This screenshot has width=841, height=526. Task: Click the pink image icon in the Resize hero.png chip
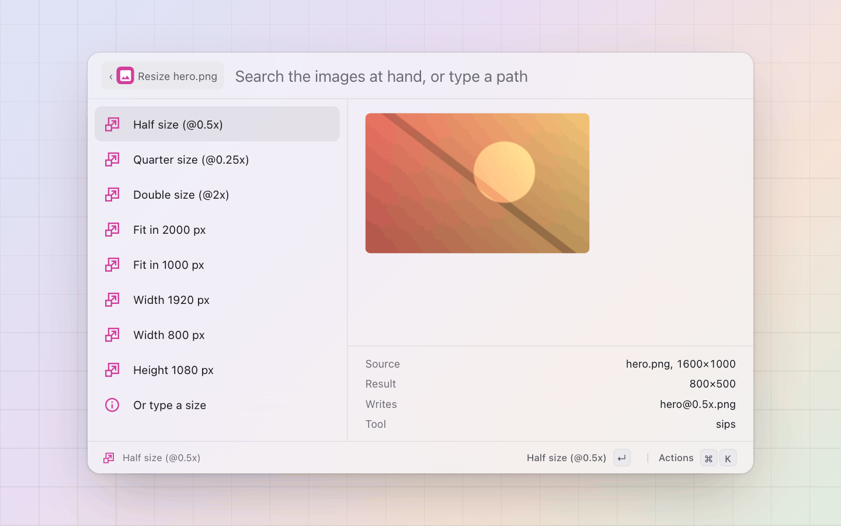pos(125,76)
